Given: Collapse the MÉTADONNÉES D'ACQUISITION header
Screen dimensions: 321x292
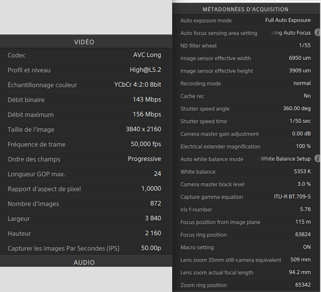Looking at the screenshot, I should [245, 9].
